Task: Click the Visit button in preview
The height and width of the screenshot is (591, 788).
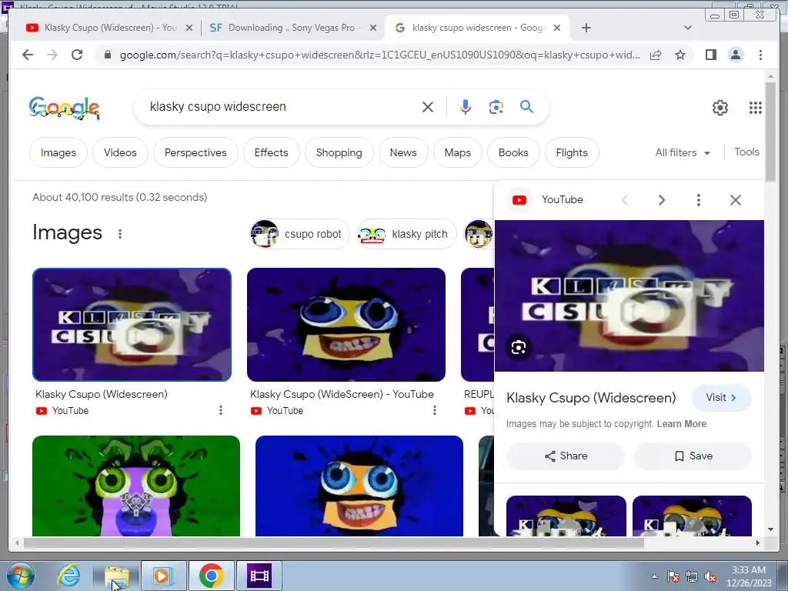Action: pyautogui.click(x=722, y=398)
